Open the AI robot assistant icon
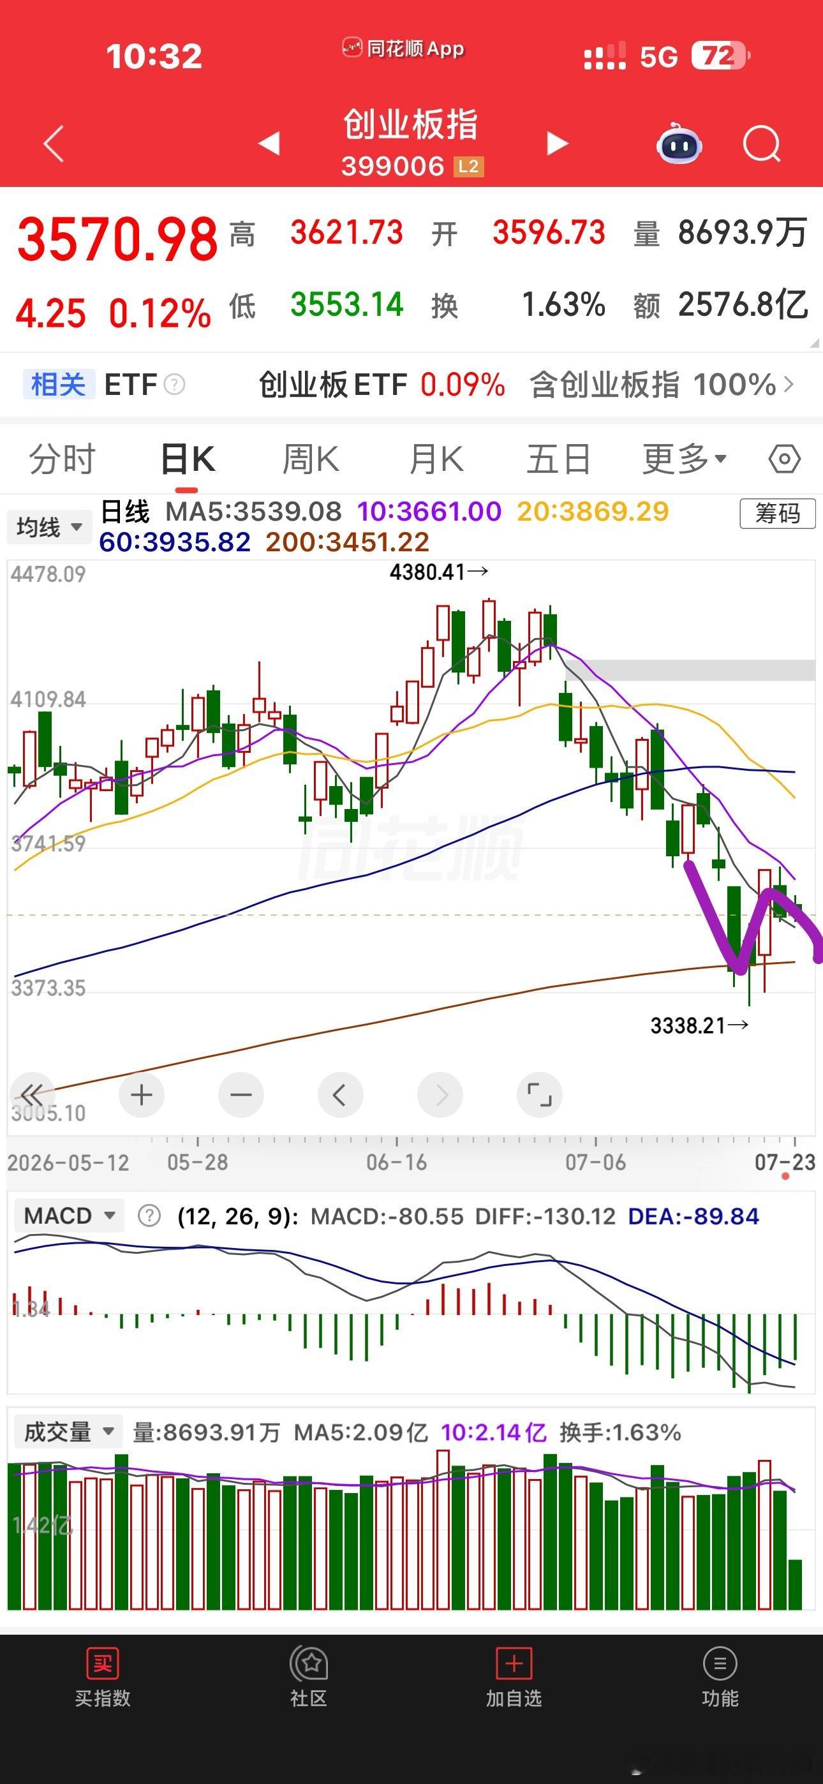Screen dimensions: 823x1784 (x=679, y=144)
